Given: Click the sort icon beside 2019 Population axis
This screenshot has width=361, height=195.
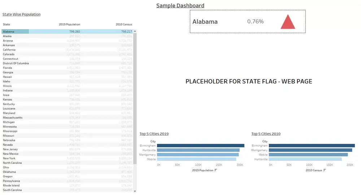Looking at the screenshot, I should 216,170.
